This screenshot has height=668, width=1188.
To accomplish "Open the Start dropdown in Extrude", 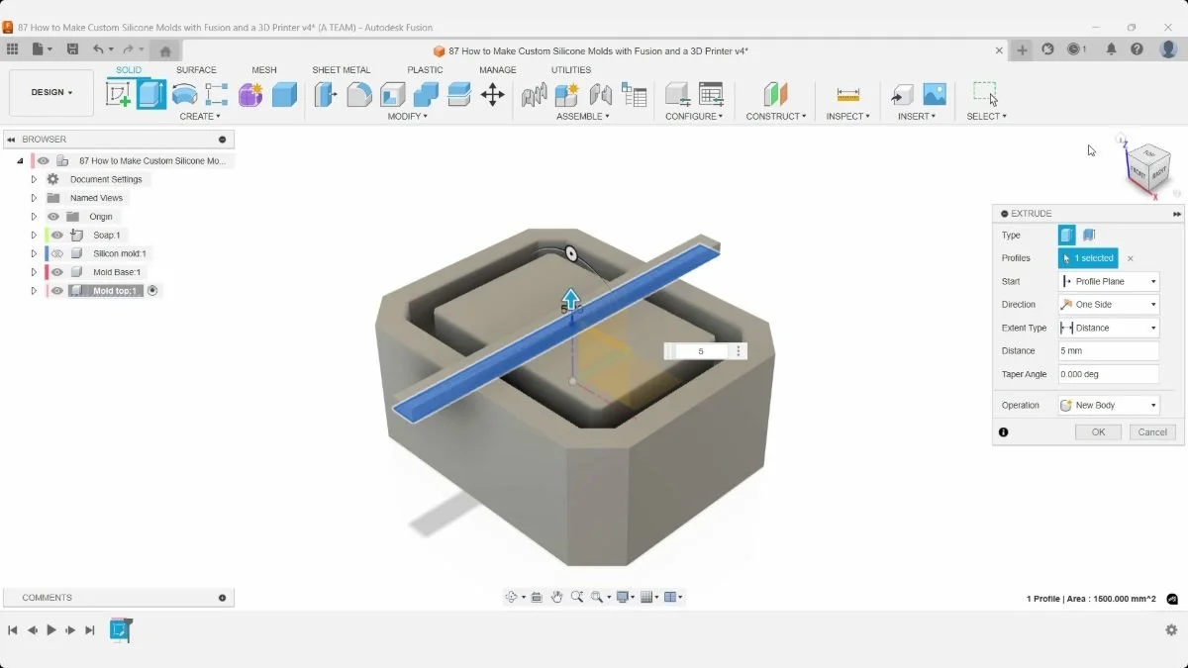I will pyautogui.click(x=1109, y=281).
